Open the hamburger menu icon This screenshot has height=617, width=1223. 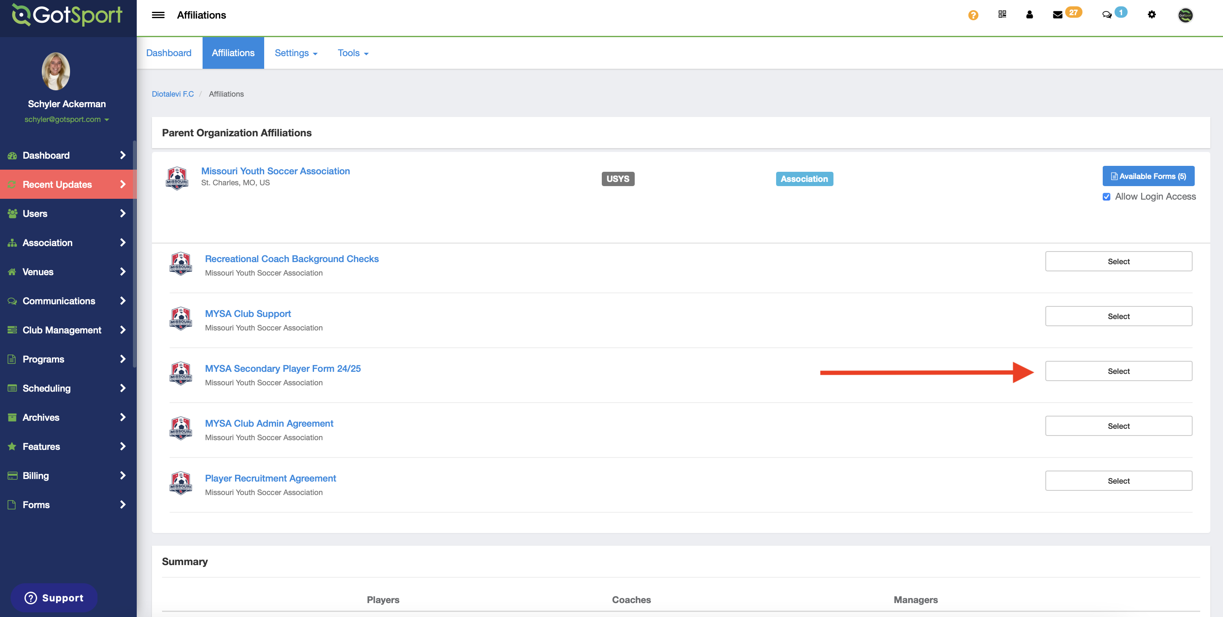158,15
